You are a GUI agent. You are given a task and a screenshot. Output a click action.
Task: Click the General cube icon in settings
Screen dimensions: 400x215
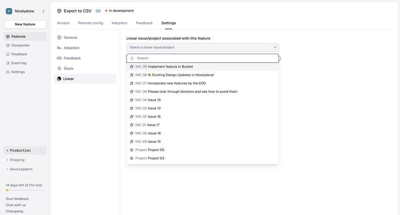(59, 38)
